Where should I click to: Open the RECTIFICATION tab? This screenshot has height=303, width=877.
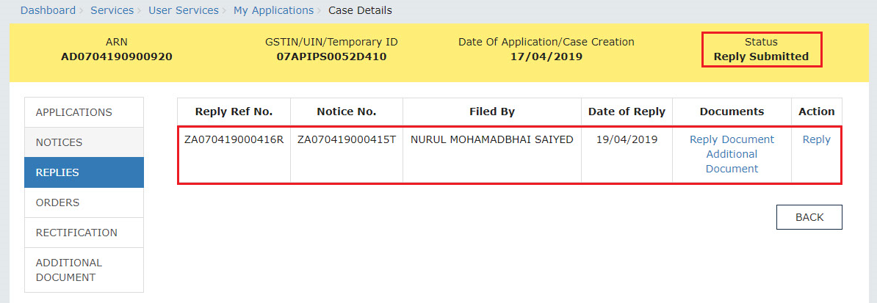pyautogui.click(x=84, y=233)
